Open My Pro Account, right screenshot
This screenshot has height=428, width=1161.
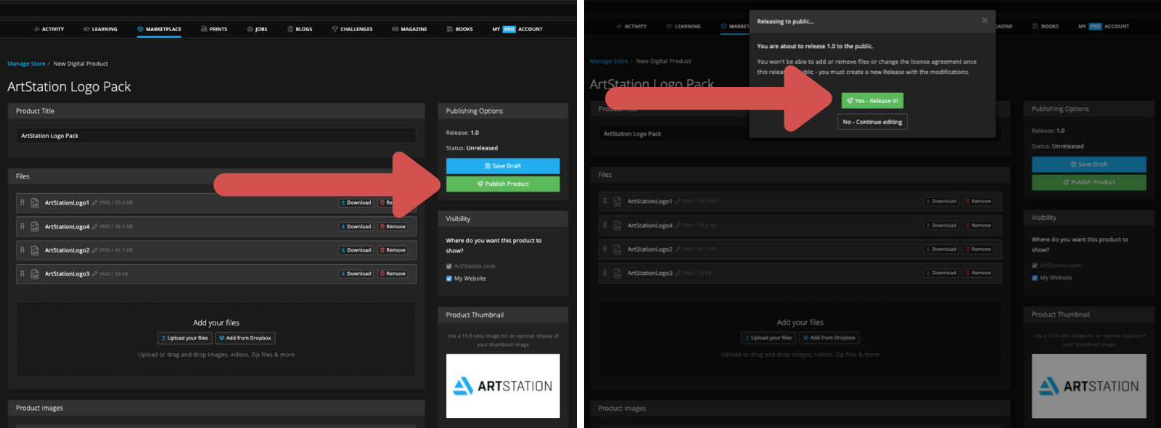click(1104, 26)
